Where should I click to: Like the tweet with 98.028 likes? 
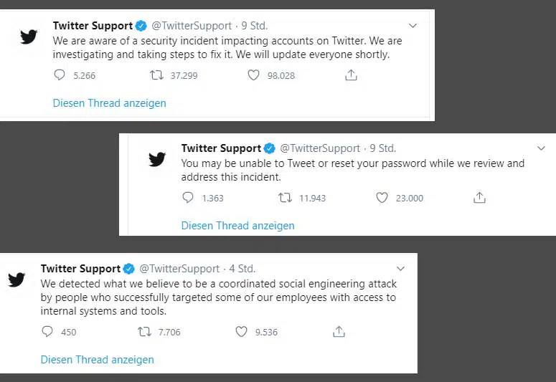253,75
